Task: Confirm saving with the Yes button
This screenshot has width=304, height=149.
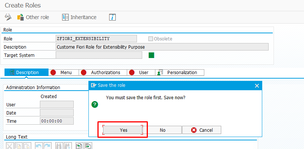Action: pyautogui.click(x=123, y=130)
